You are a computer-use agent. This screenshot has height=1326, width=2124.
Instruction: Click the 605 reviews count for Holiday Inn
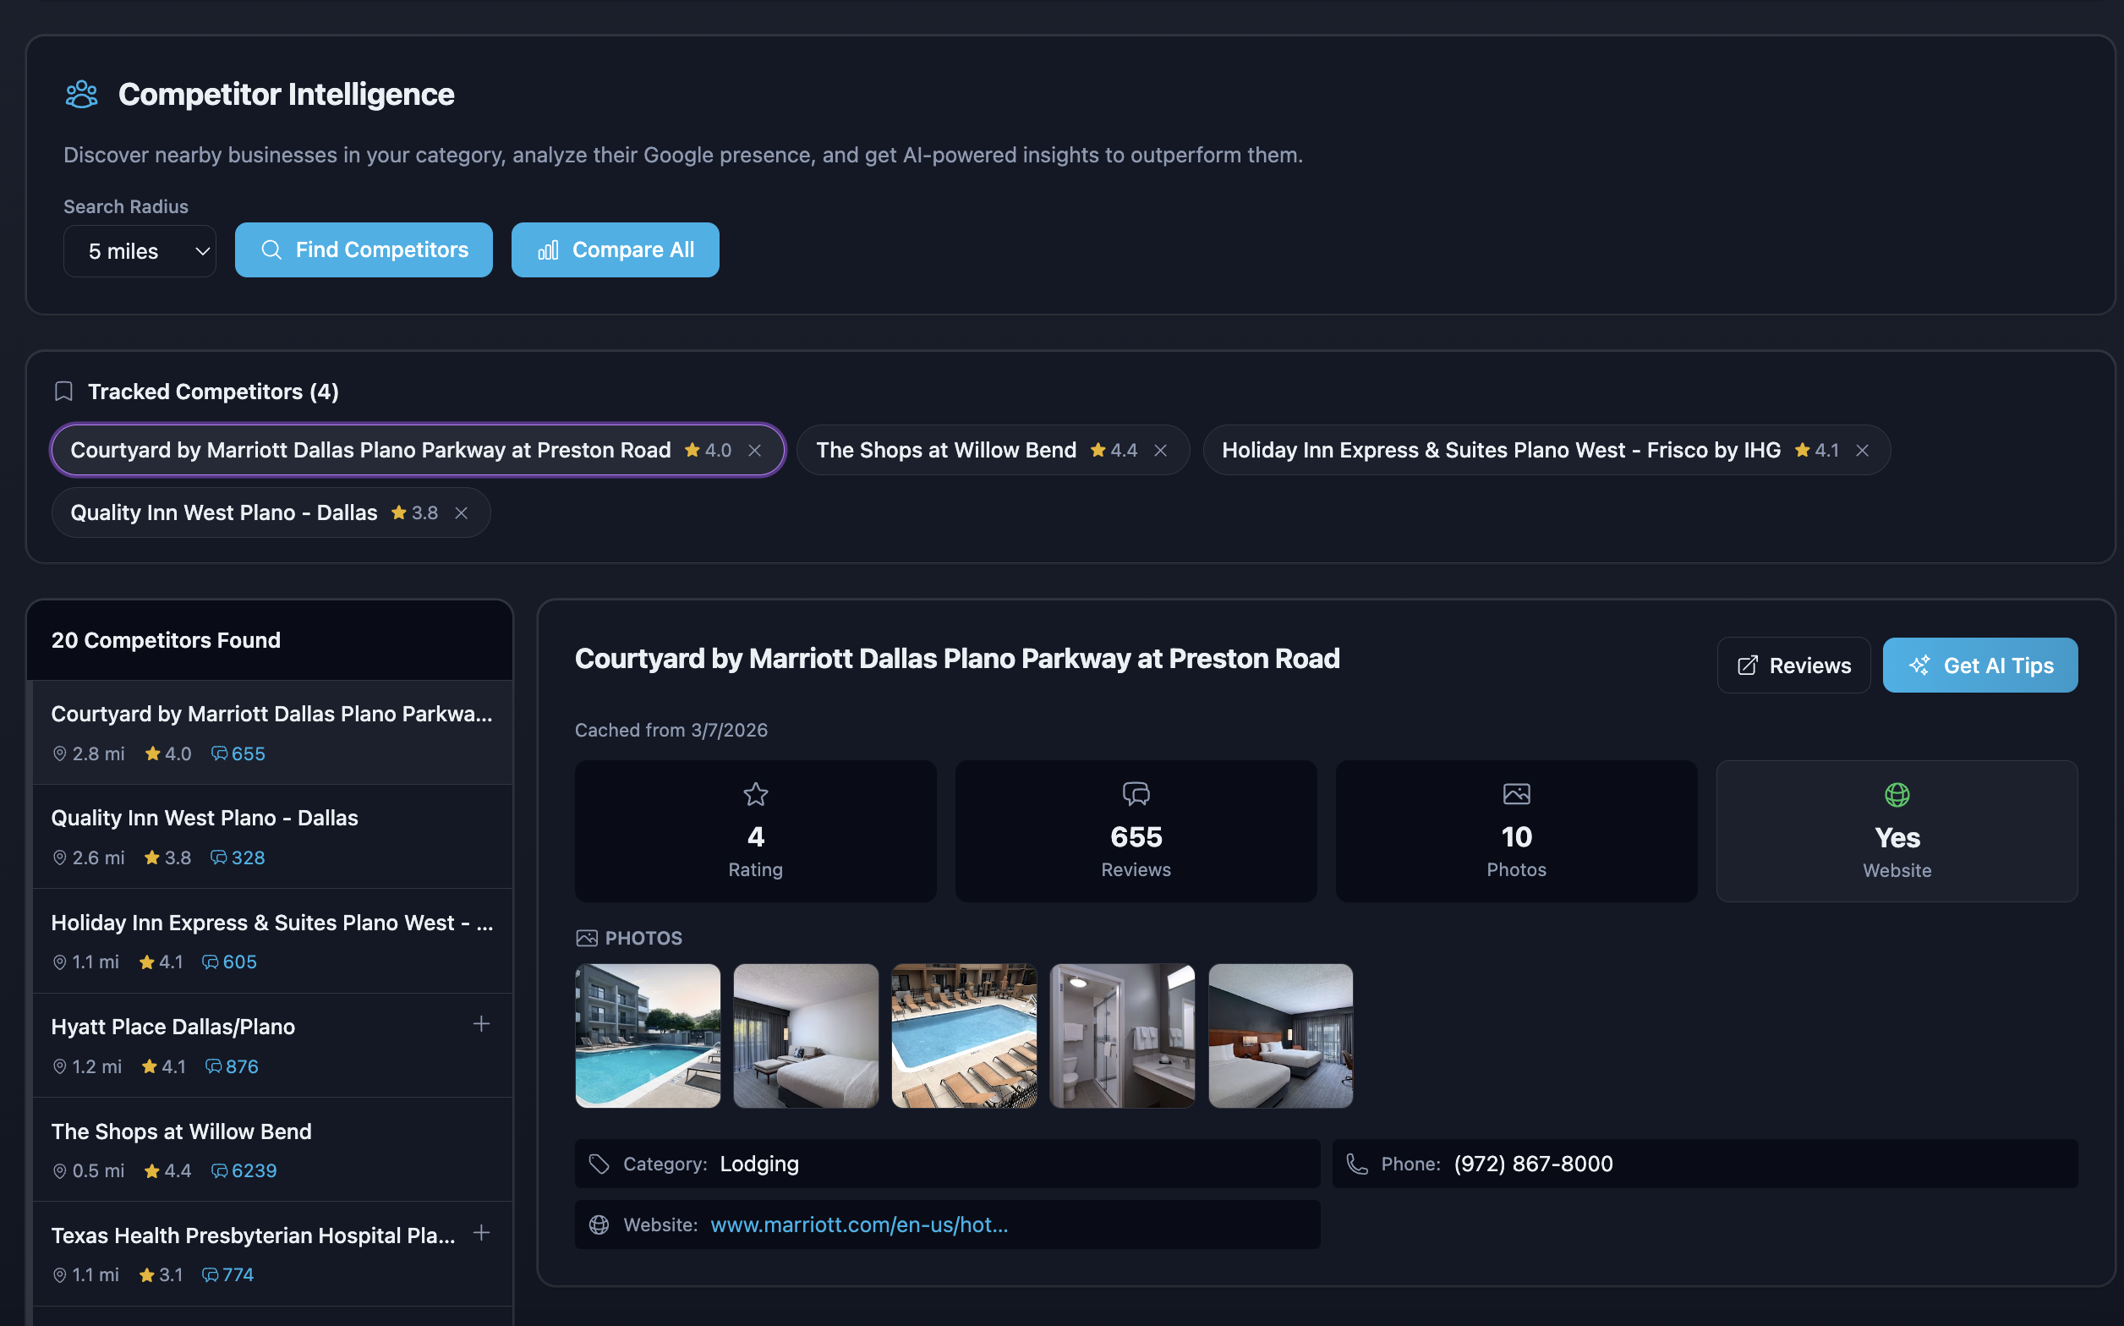[239, 962]
